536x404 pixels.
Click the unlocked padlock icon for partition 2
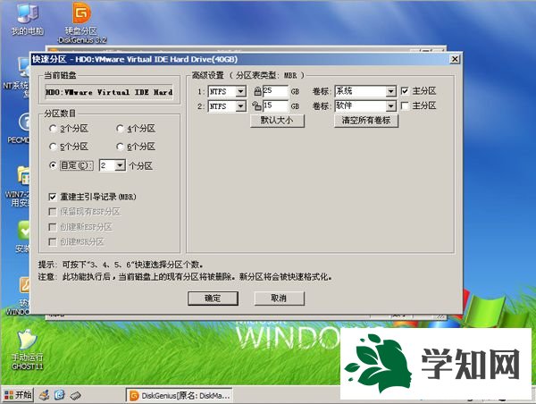click(x=256, y=105)
